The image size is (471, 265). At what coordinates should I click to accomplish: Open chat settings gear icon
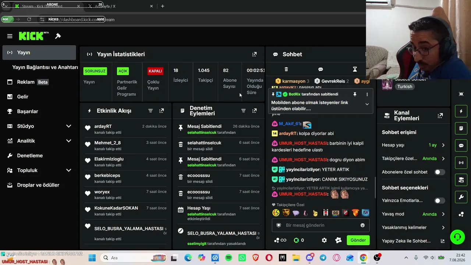pos(324,240)
